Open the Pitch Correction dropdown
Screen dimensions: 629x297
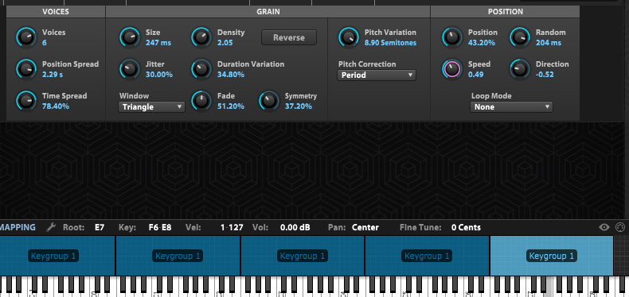tap(377, 75)
